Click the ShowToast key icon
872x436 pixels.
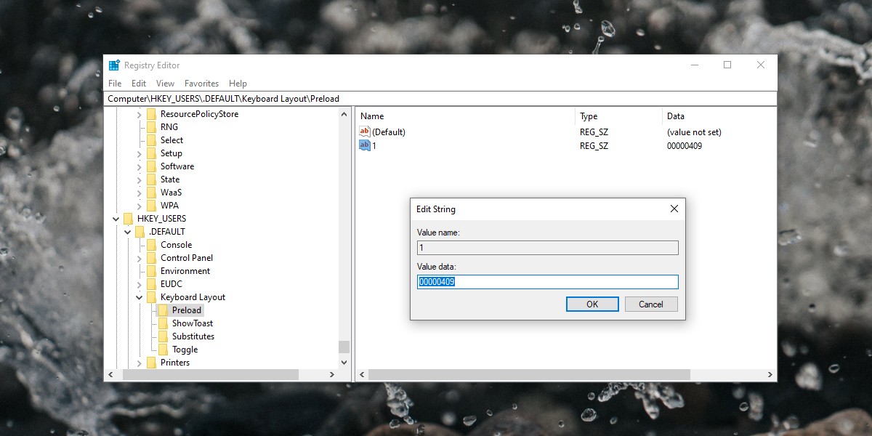[x=161, y=323]
